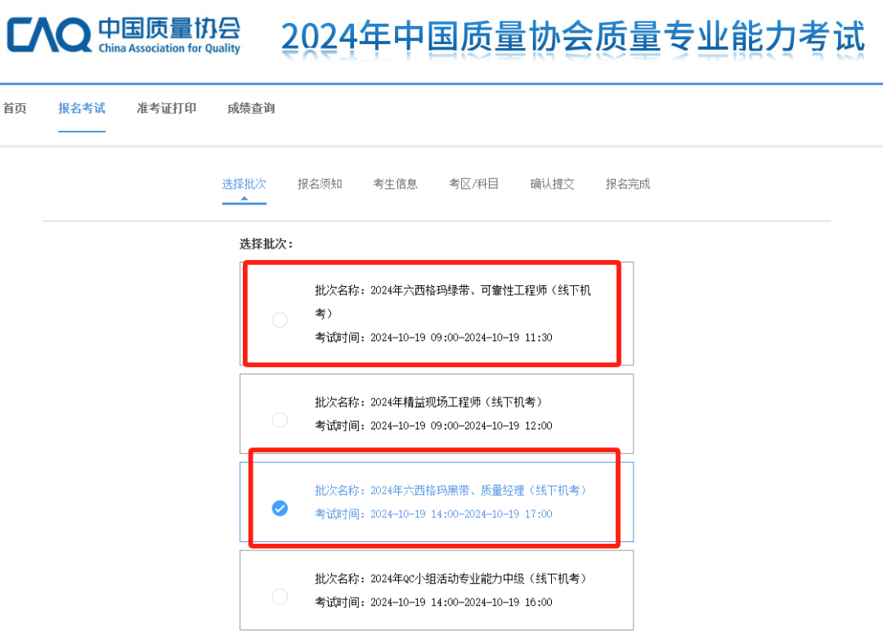Viewport: 883px width, 632px height.
Task: Click batch name 2024年六西格玛绿带、可靠性工程师（线下机考）
Action: [452, 302]
